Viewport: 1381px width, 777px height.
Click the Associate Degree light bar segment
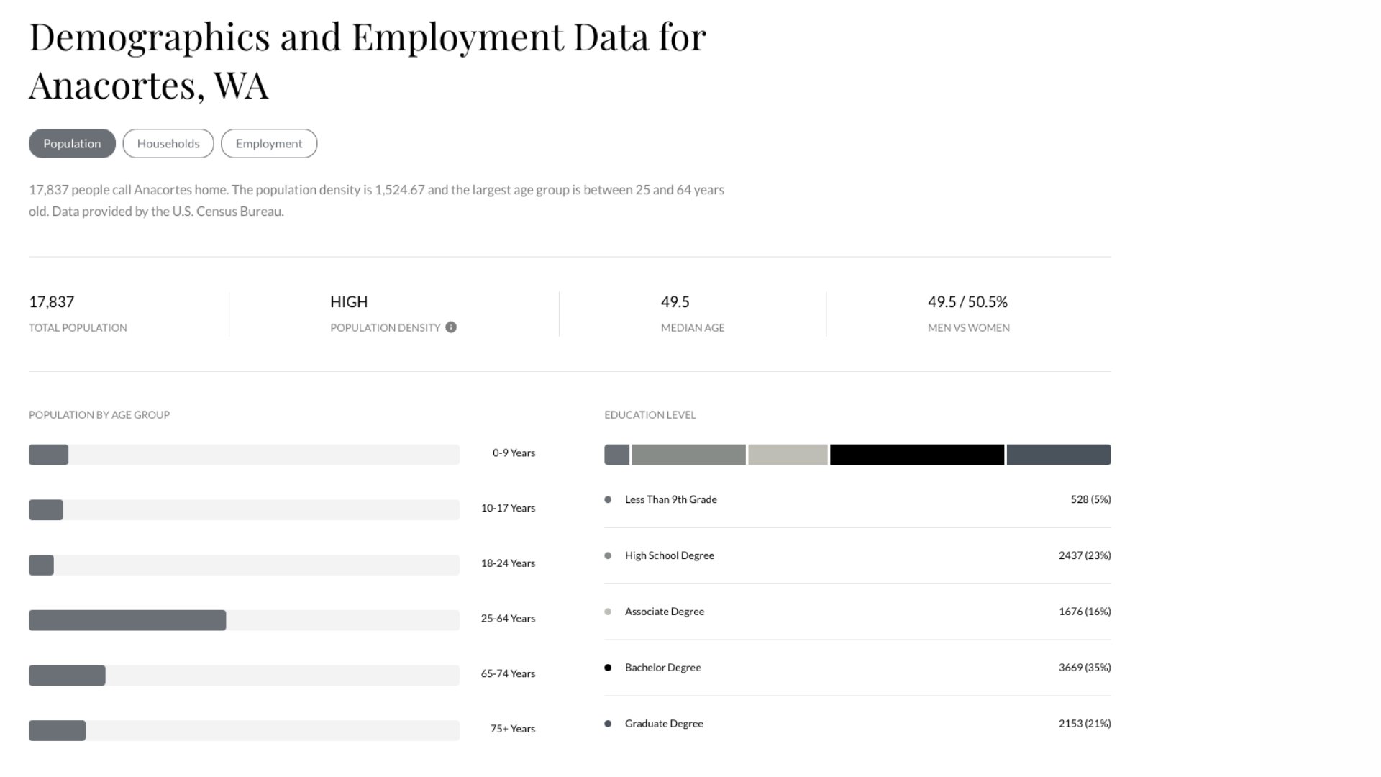(788, 455)
